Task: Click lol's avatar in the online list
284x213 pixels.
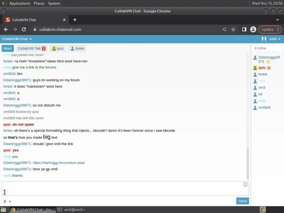Action: [x=255, y=94]
